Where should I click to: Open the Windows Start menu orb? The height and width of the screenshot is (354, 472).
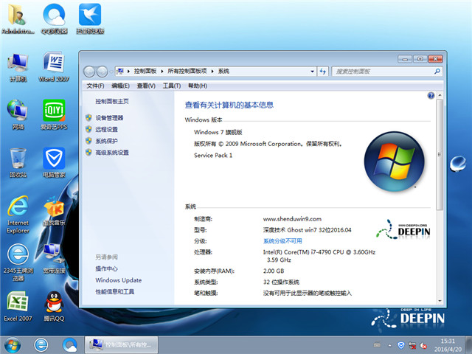13,345
